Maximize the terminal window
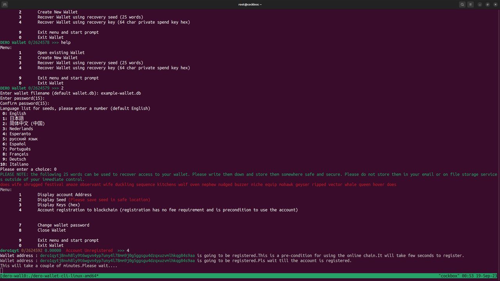This screenshot has width=500, height=281. click(x=487, y=4)
